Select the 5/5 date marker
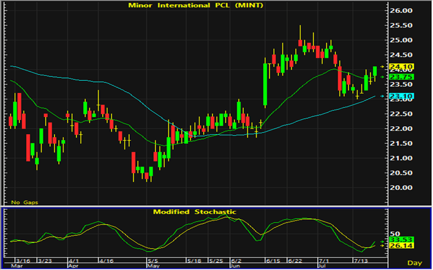Image resolution: width=433 pixels, height=270 pixels. 154,261
